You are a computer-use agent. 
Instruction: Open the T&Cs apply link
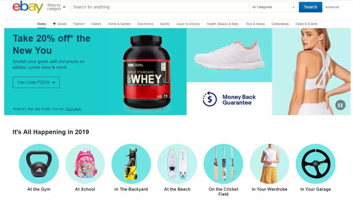(73, 109)
